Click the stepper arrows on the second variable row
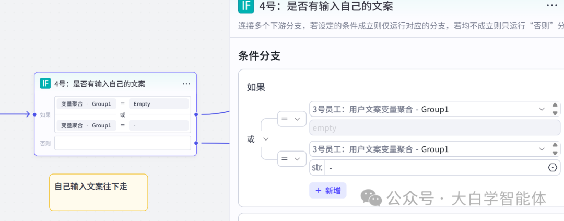 (x=555, y=149)
